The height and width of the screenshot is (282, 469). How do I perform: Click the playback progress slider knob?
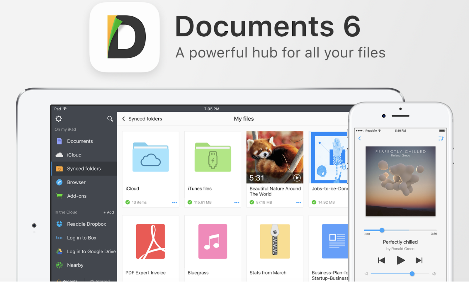pos(382,230)
